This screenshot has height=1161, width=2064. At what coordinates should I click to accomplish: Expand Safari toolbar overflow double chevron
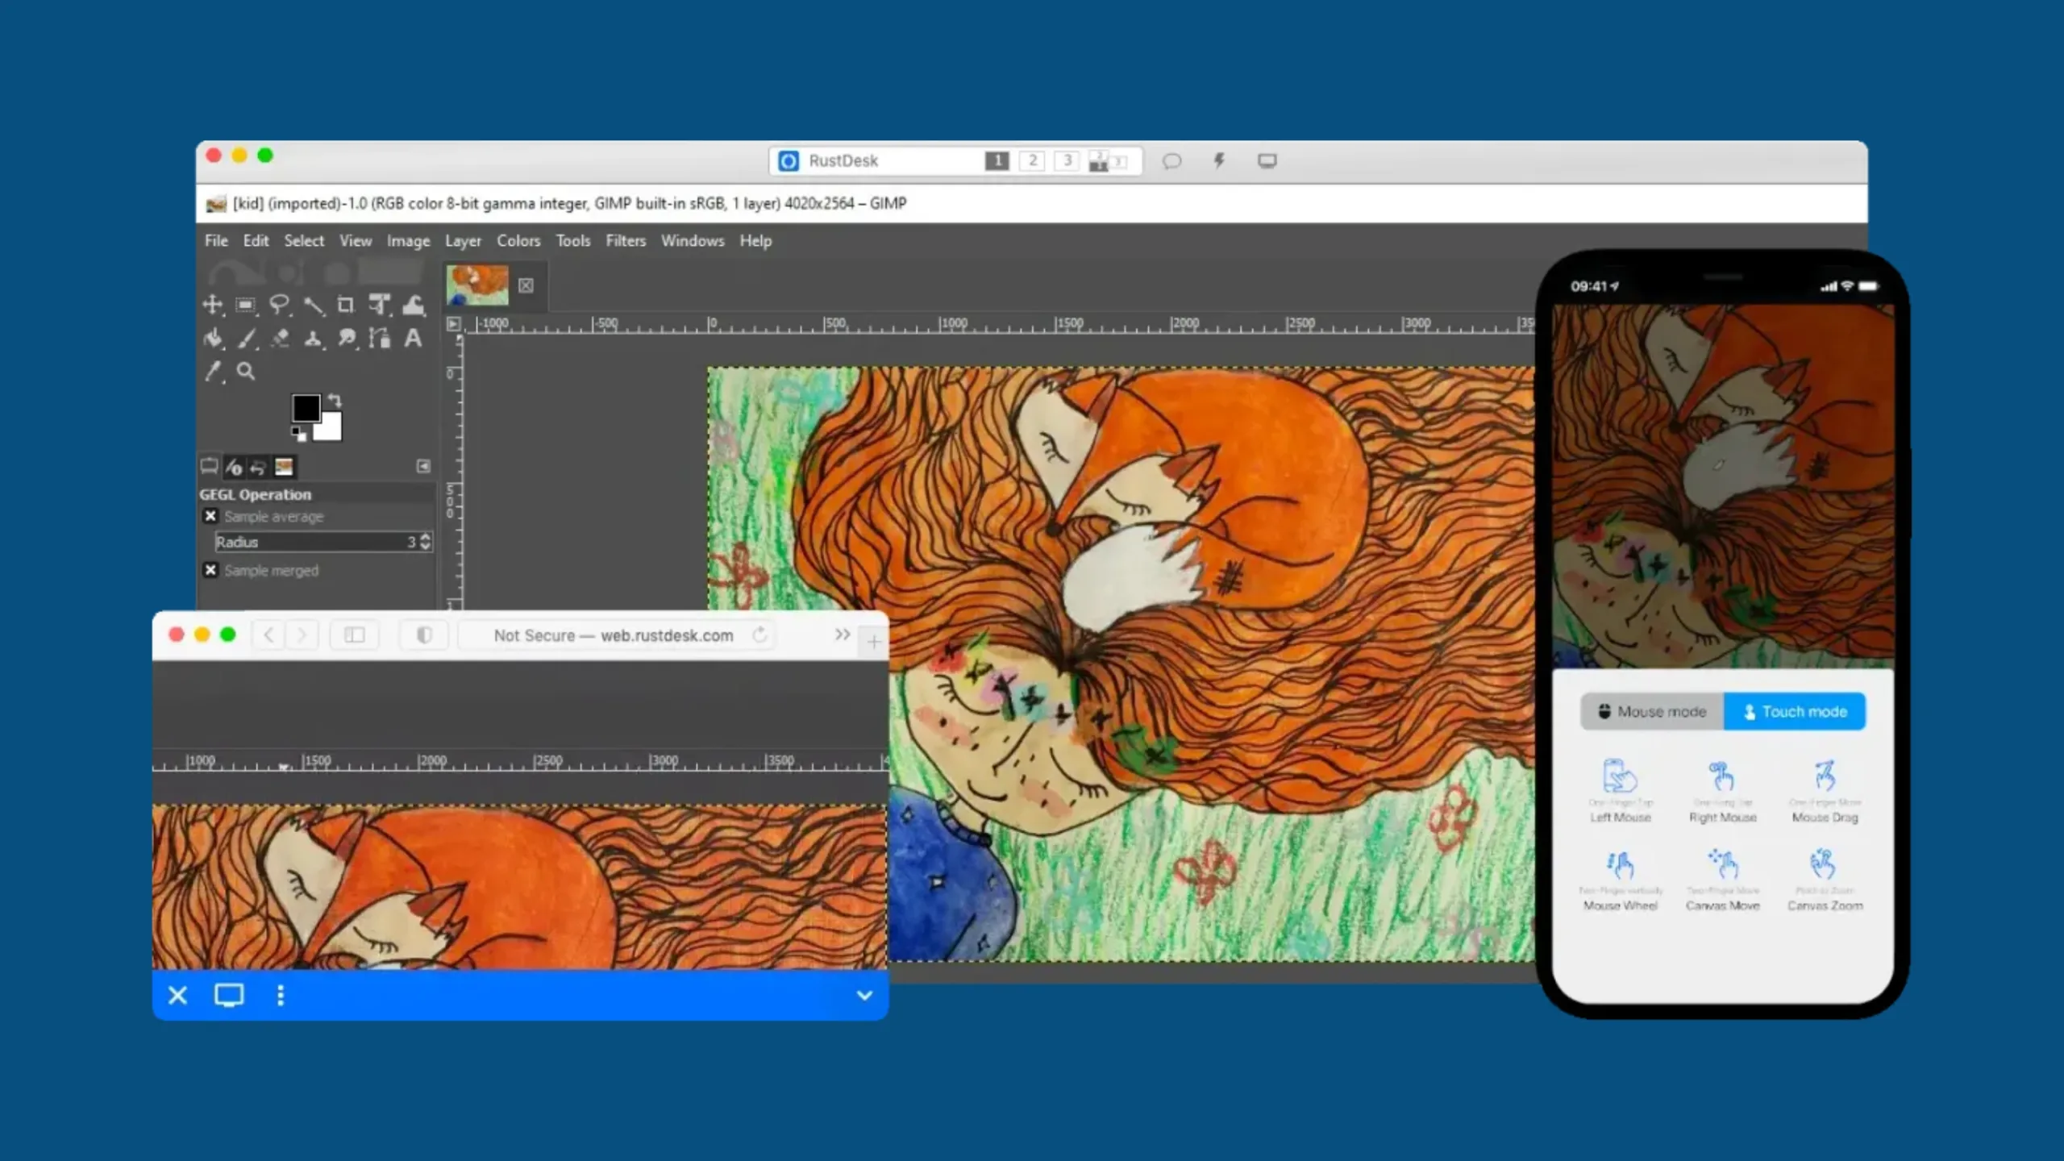point(843,635)
